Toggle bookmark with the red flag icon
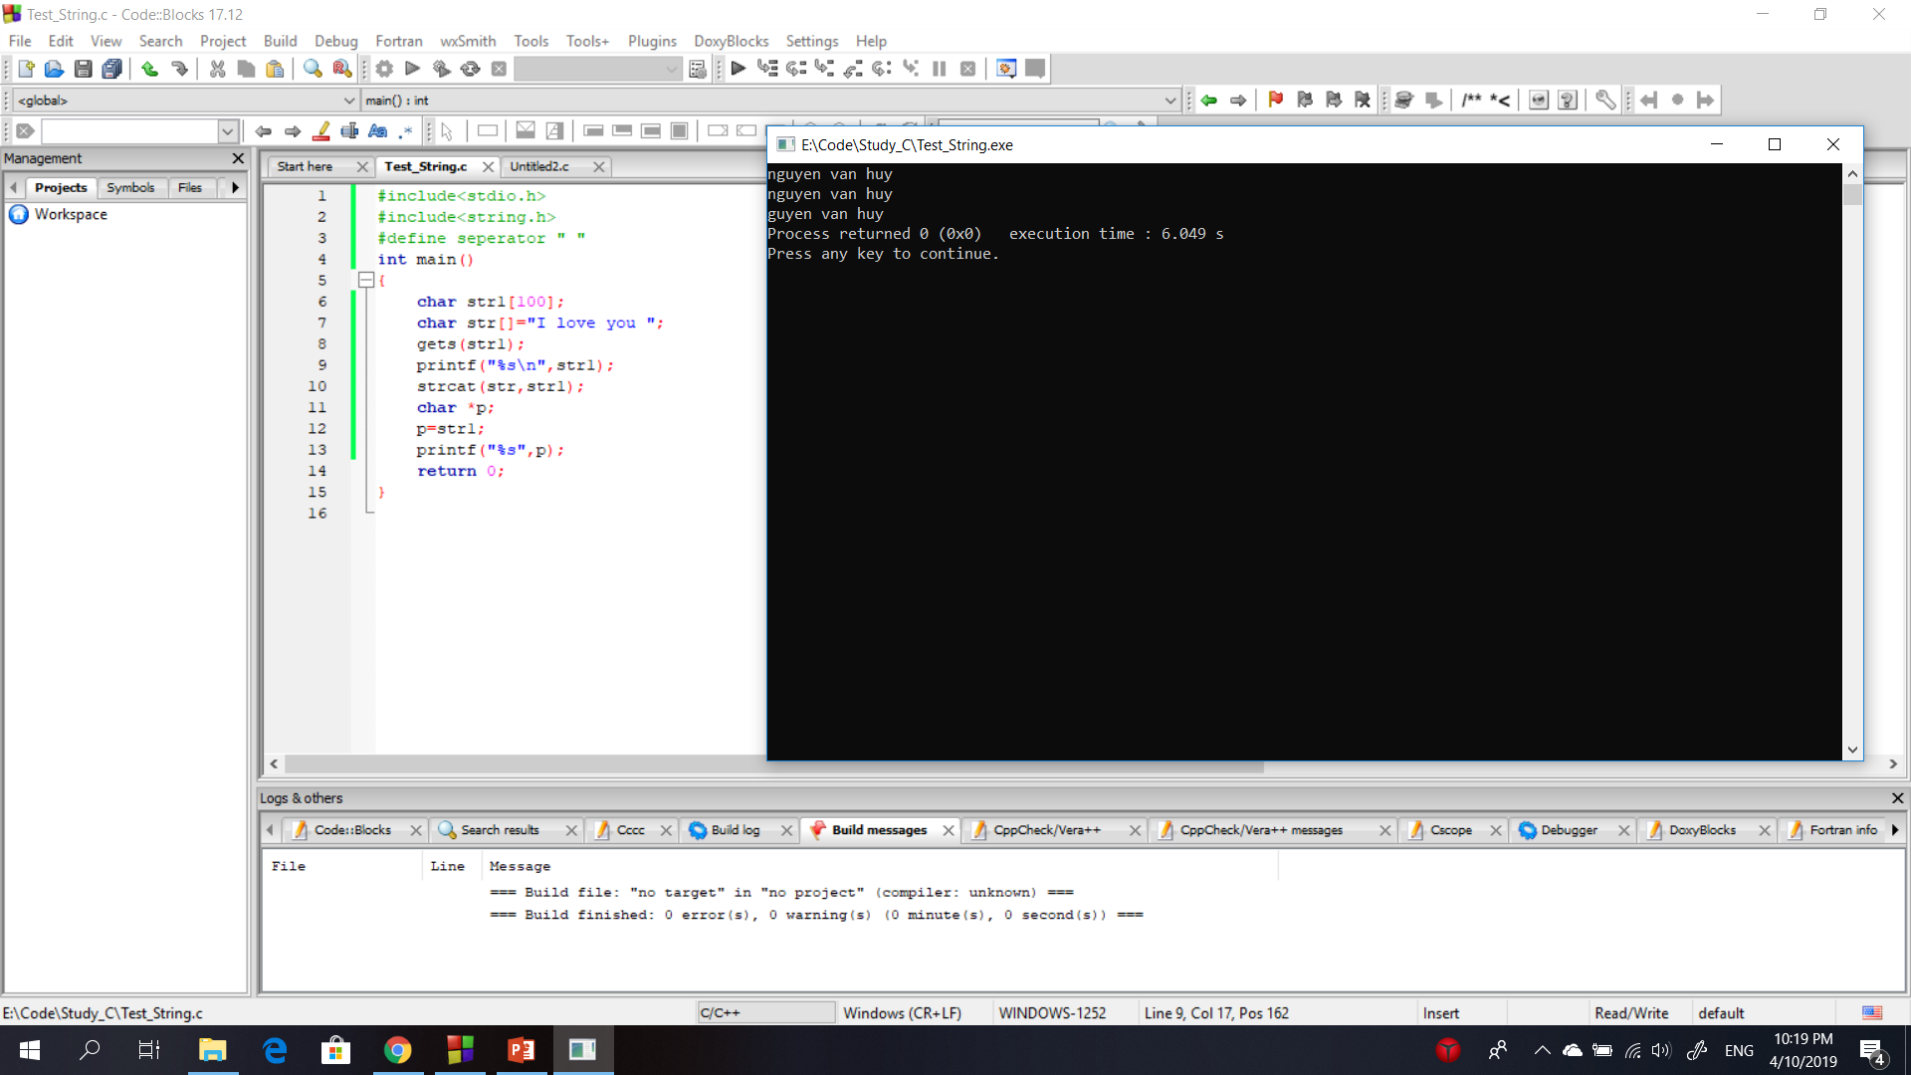 pyautogui.click(x=1276, y=100)
